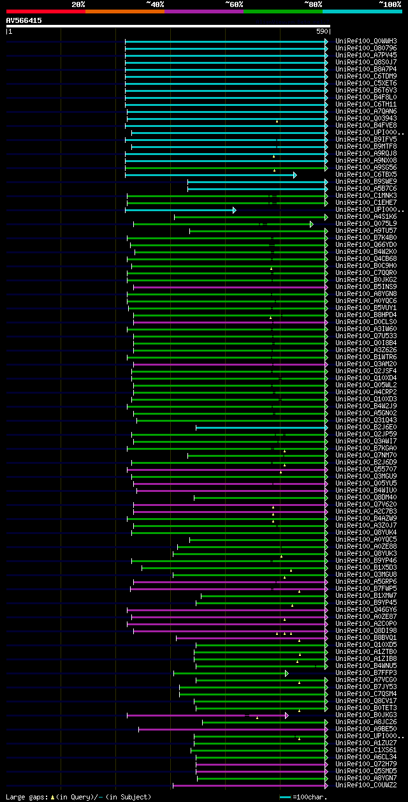The image size is (408, 802).
Task: Open the UniRef100_A9BE50 entry
Action: [x=366, y=729]
